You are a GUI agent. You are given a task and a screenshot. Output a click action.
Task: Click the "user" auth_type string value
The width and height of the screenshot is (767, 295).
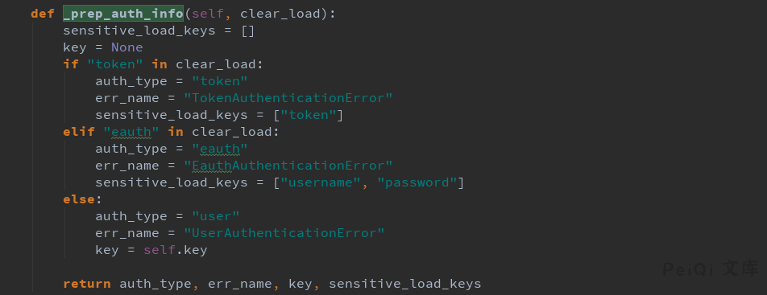[216, 216]
